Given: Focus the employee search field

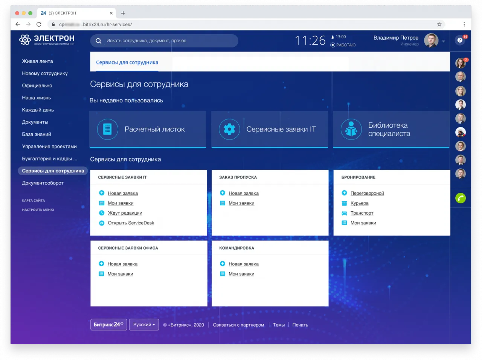Looking at the screenshot, I should 166,41.
